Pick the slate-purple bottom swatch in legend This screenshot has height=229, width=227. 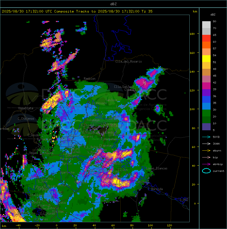click(x=206, y=127)
